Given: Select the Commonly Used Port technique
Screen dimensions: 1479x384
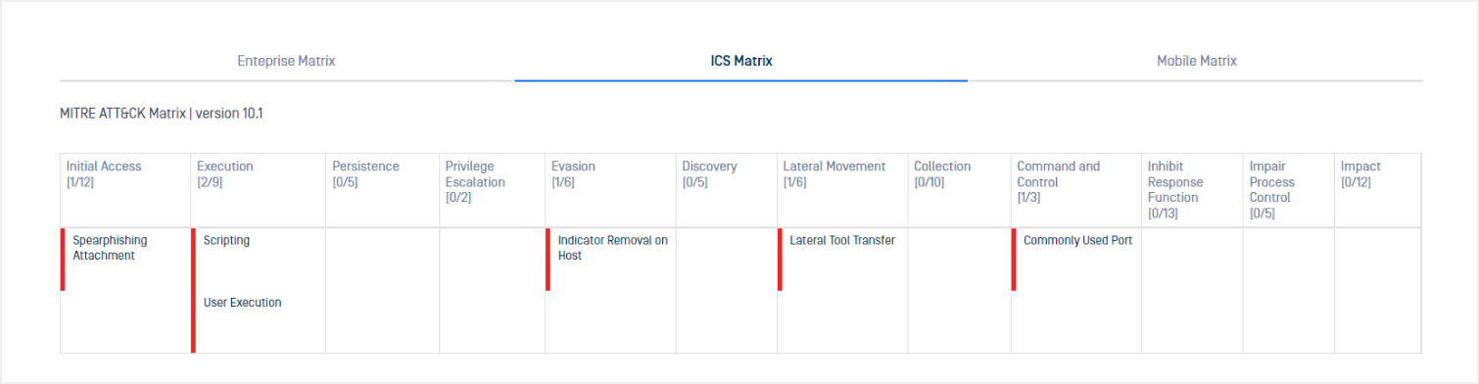Looking at the screenshot, I should pos(1076,260).
